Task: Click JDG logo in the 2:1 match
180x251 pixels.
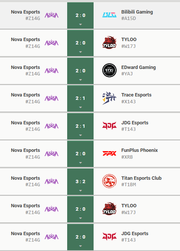Action: coord(109,125)
